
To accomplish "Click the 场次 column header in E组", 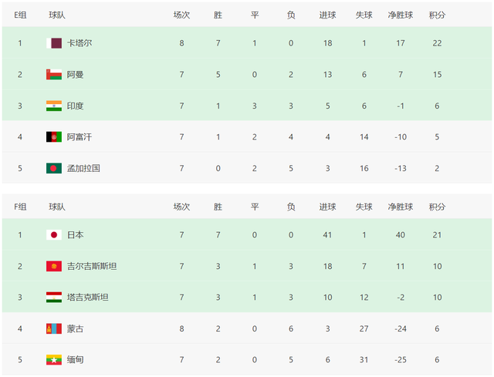I will click(x=181, y=15).
